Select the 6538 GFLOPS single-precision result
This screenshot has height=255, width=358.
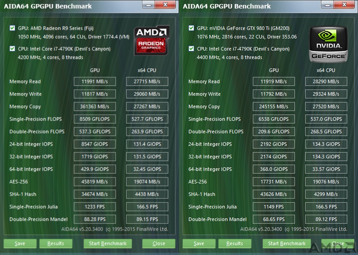274,119
